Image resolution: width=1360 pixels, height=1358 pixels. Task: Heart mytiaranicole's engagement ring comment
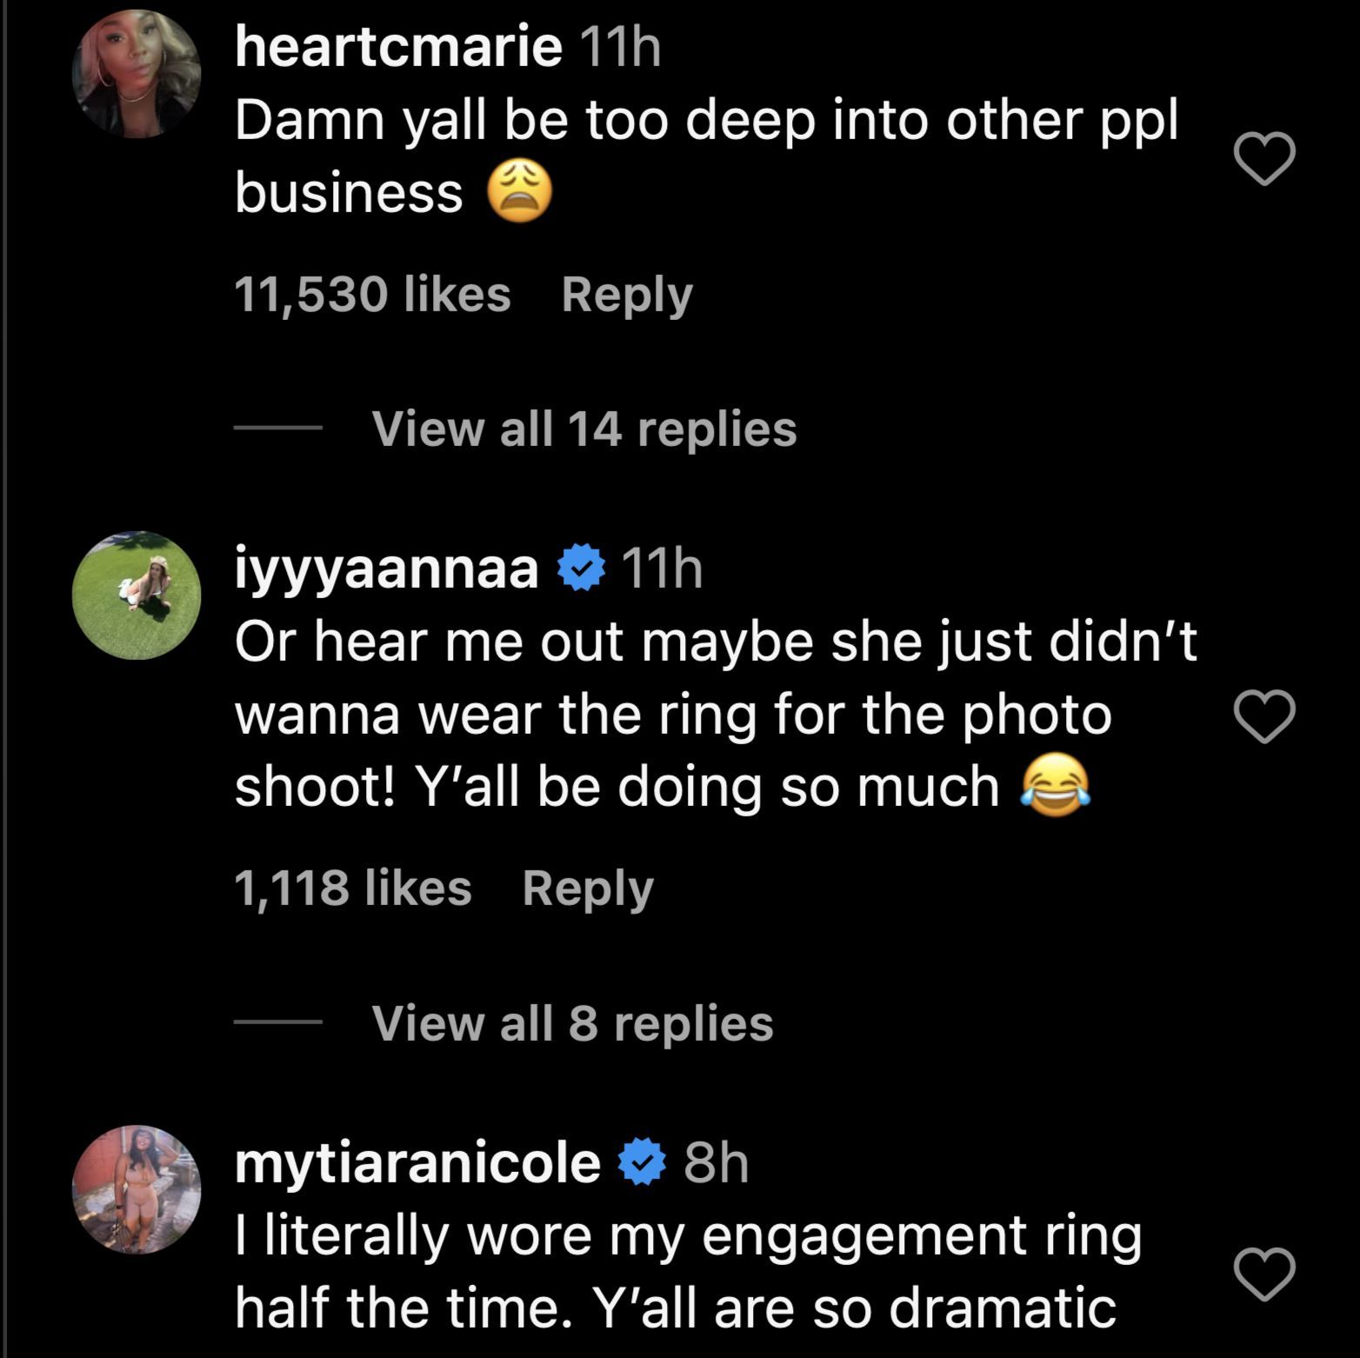[x=1264, y=1274]
